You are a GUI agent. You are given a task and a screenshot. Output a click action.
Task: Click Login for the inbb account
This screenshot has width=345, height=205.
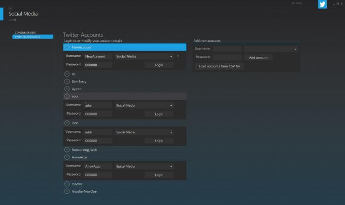159,141
